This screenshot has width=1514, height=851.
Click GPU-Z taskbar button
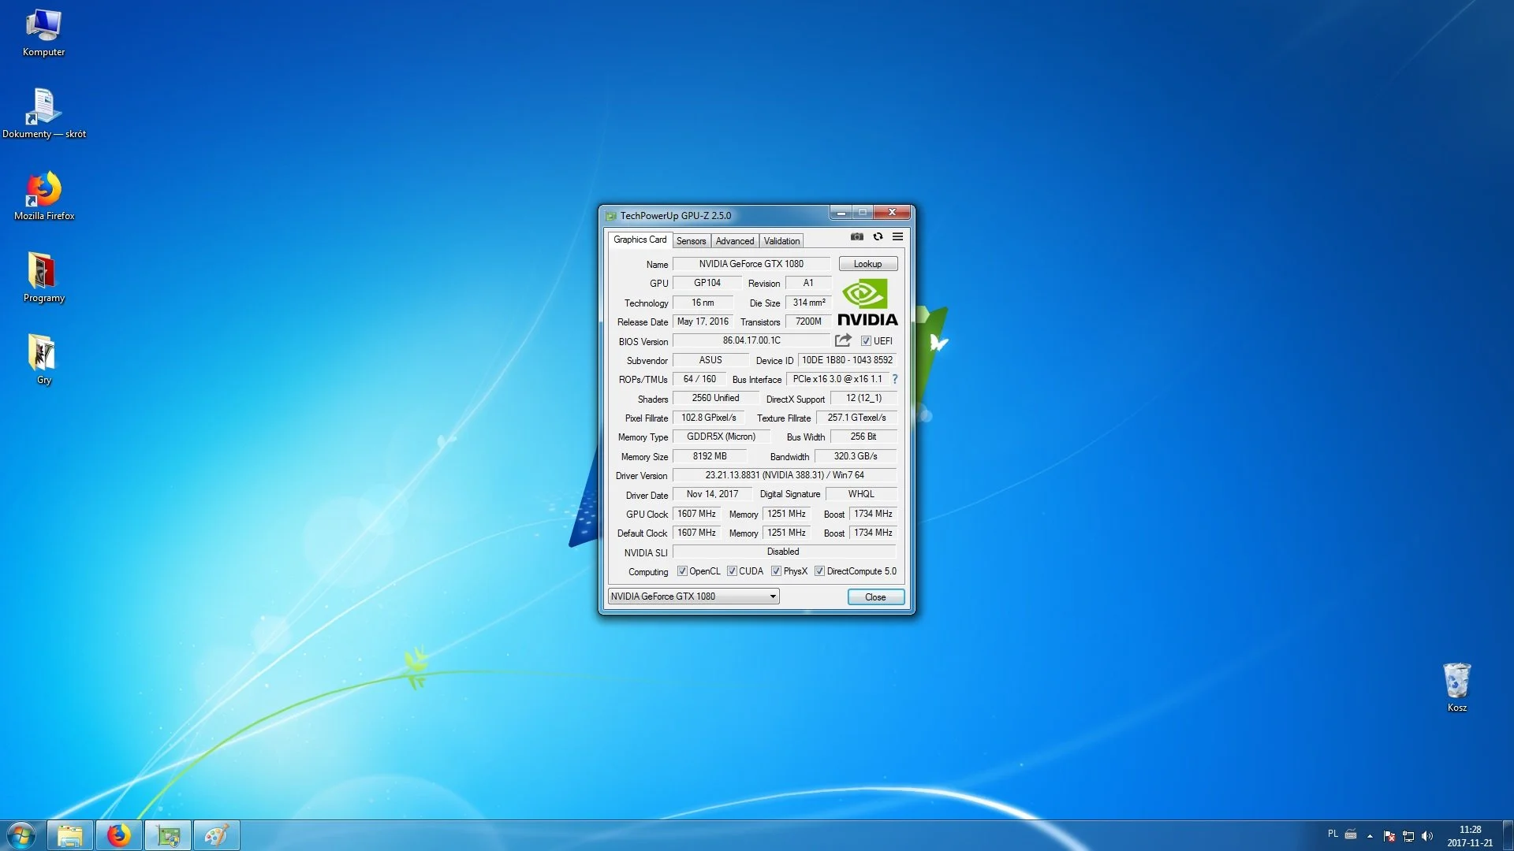(x=168, y=835)
